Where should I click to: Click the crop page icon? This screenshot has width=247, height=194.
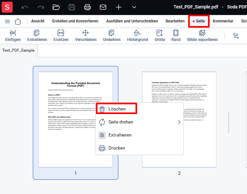click(x=236, y=36)
